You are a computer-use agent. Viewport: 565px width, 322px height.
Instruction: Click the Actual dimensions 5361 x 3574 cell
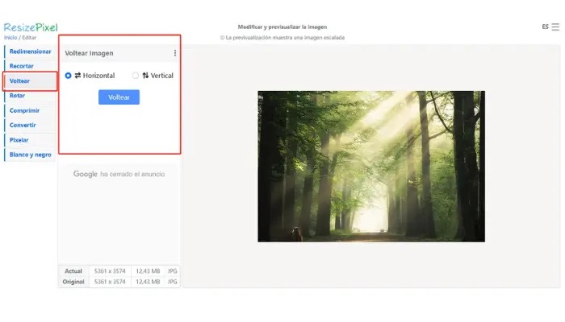[x=110, y=271]
